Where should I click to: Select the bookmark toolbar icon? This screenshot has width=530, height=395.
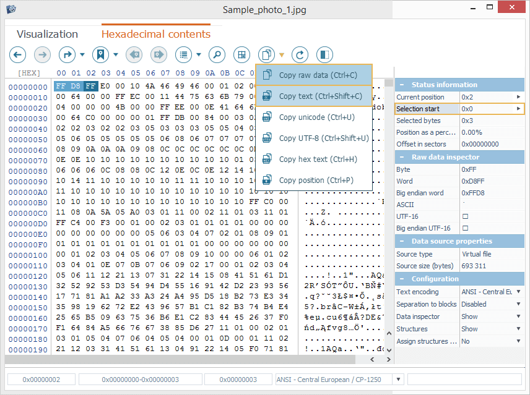pos(100,54)
